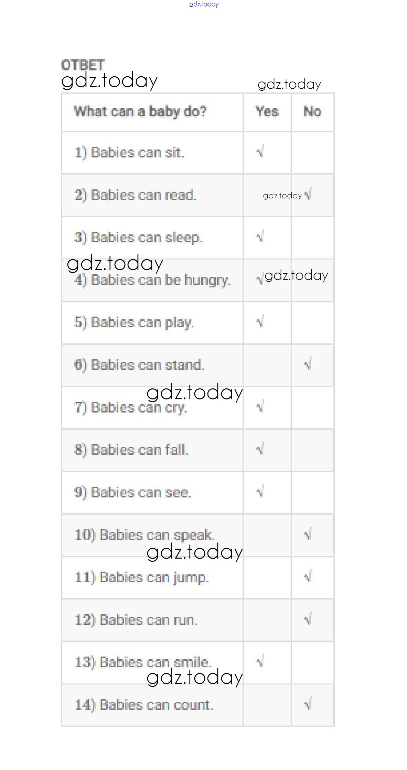Click the No checkmark for 'Babies can run'
The image size is (407, 770).
pyautogui.click(x=308, y=619)
